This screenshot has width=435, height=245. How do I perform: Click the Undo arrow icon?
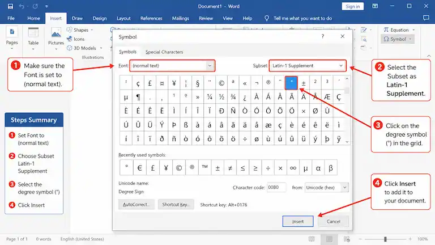[22, 6]
